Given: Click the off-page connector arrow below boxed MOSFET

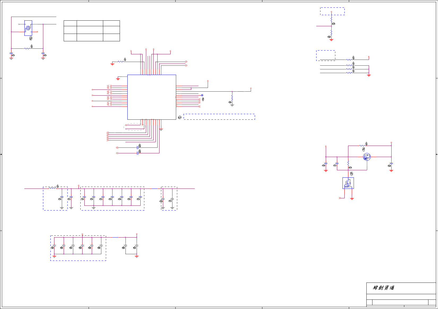Looking at the screenshot, I should [x=340, y=198].
